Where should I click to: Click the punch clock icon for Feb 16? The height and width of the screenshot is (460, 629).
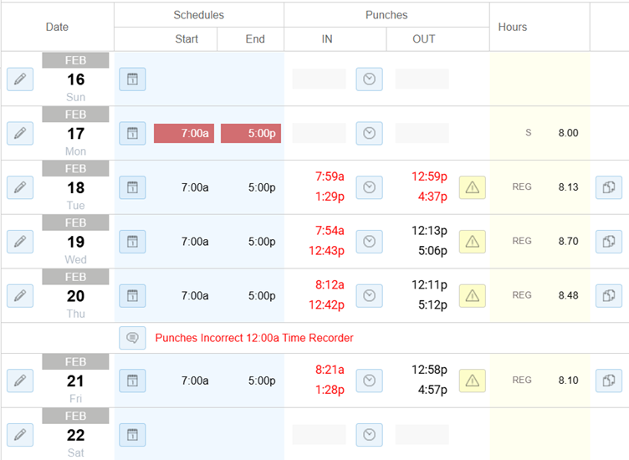click(369, 79)
